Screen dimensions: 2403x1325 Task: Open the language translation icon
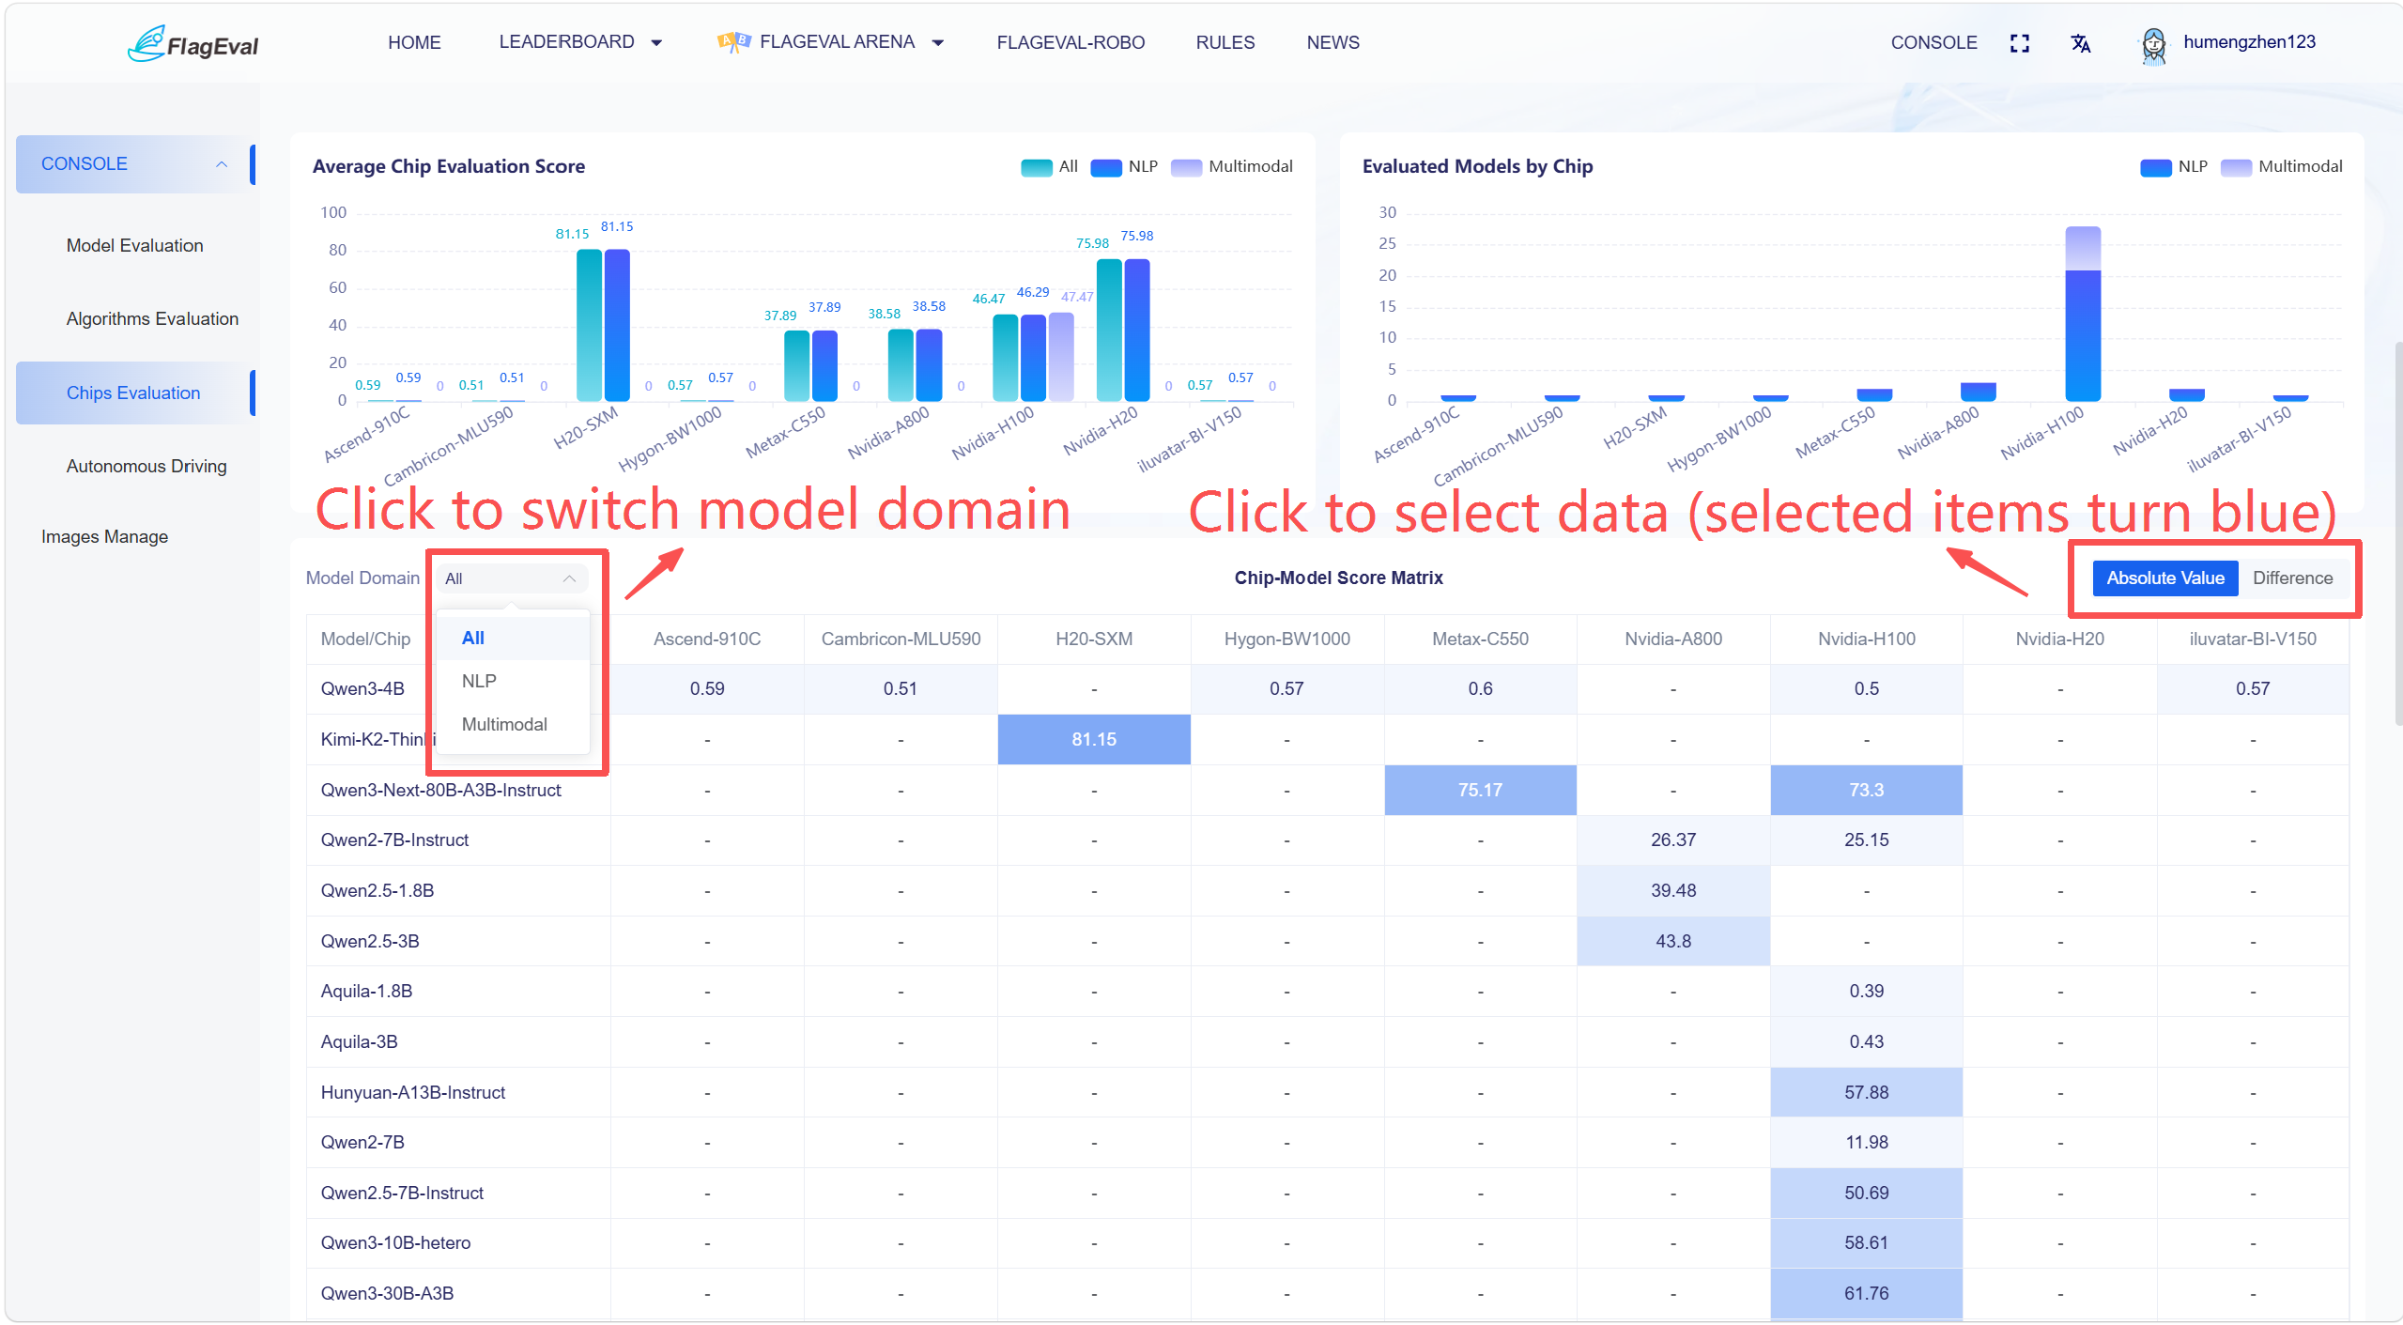(x=2081, y=43)
